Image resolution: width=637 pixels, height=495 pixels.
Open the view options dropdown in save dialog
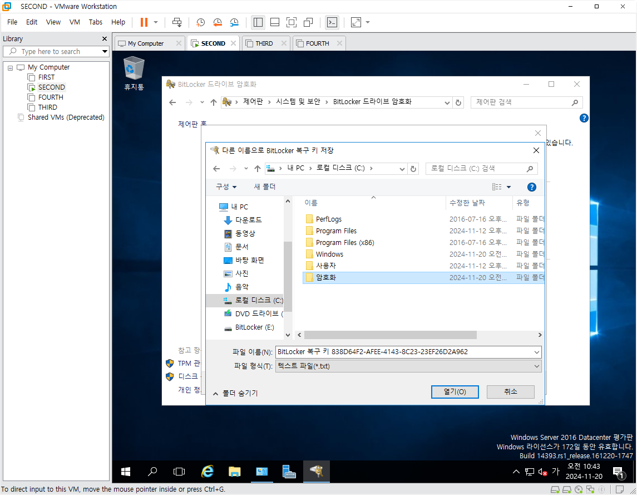[508, 187]
